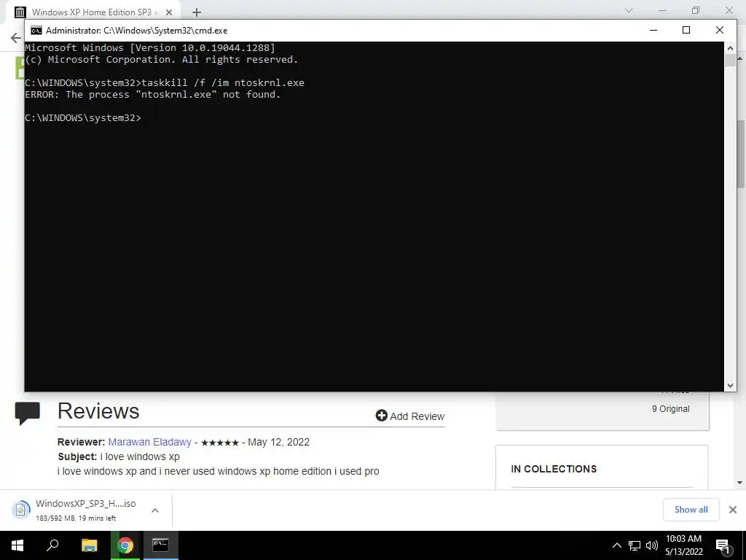Image resolution: width=746 pixels, height=560 pixels.
Task: Open network status tray icon
Action: (635, 545)
